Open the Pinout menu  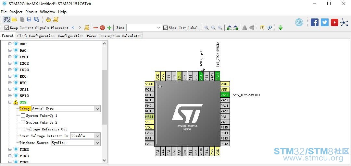(x=31, y=12)
